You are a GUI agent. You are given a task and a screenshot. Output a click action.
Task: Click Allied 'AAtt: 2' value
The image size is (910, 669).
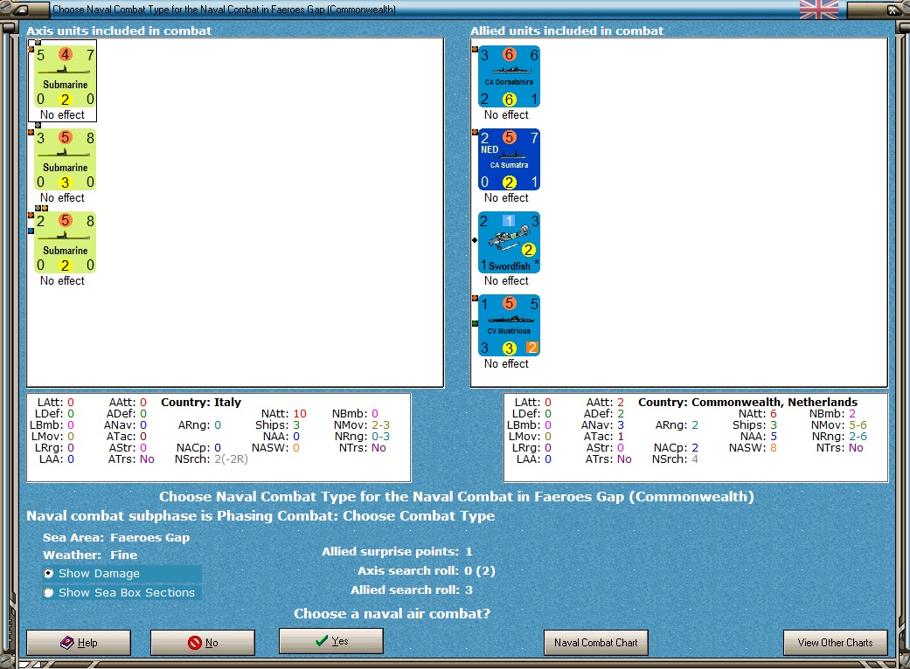pos(605,402)
